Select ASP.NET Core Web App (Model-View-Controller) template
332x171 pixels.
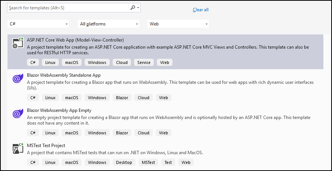coord(75,40)
